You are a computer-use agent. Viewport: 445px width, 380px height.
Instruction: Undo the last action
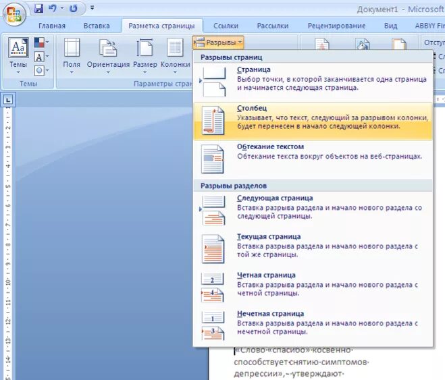[52, 8]
